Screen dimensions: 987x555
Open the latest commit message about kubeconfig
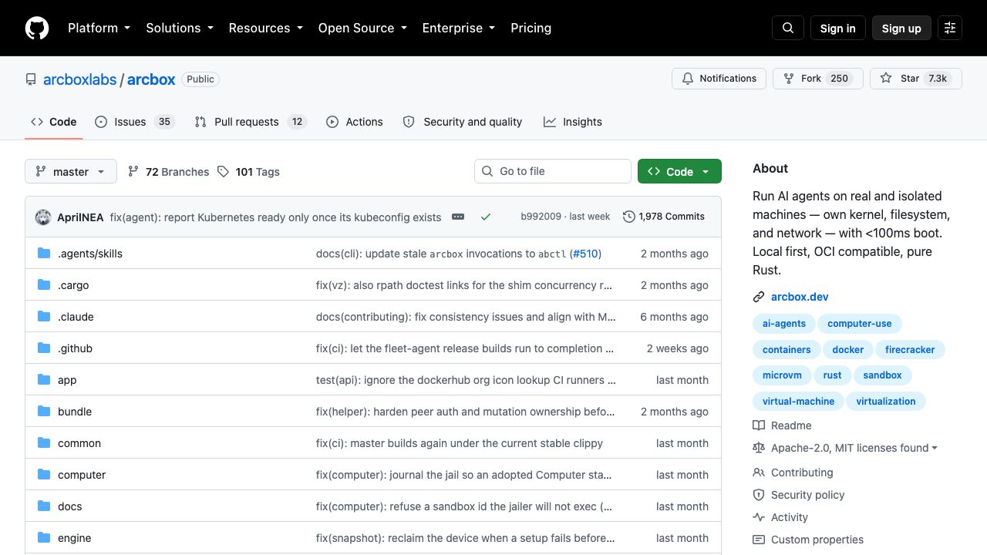click(x=275, y=217)
